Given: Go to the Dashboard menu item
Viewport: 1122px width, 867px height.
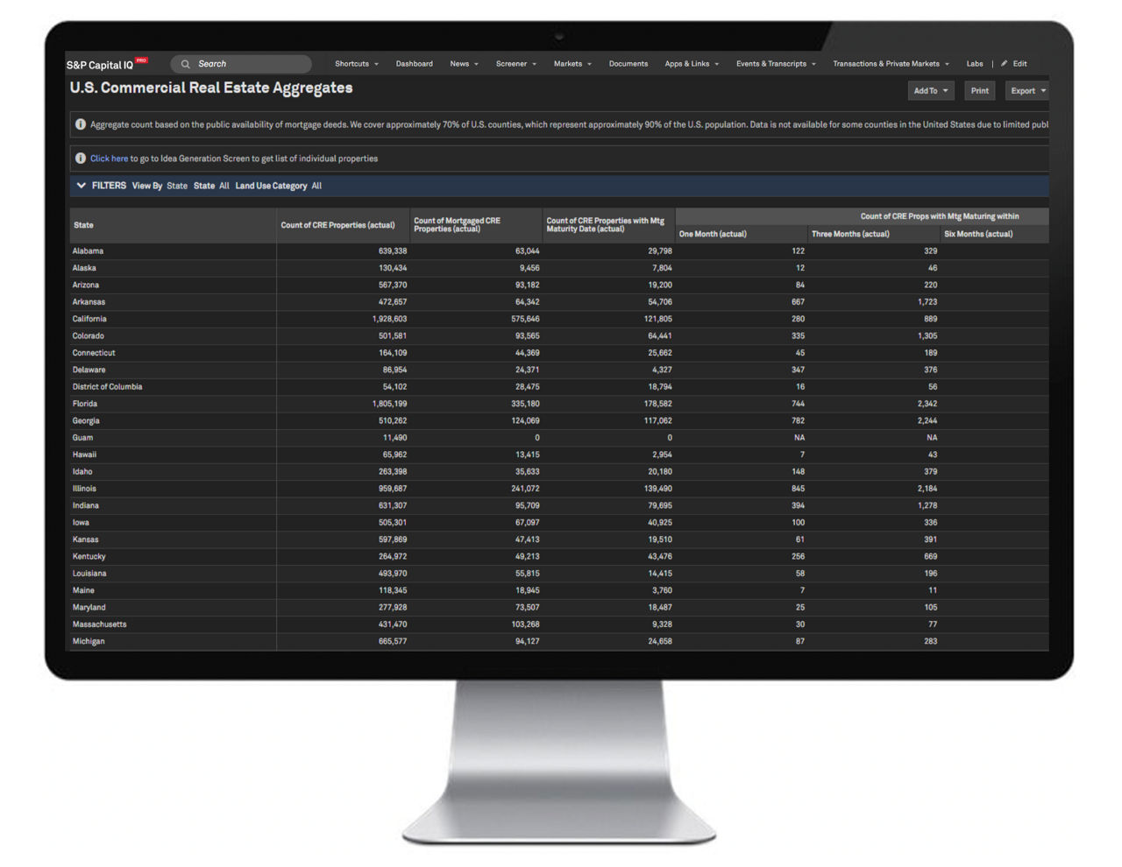Looking at the screenshot, I should pyautogui.click(x=414, y=64).
